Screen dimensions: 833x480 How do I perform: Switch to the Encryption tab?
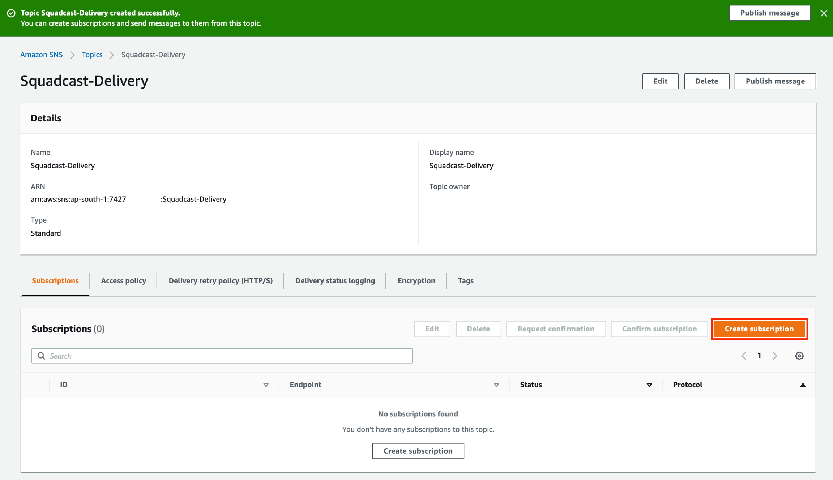coord(416,281)
